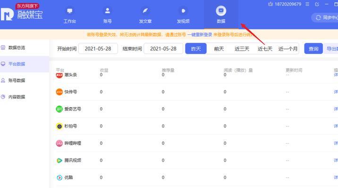Select the 昨天 date range
The height and width of the screenshot is (188, 338).
pyautogui.click(x=196, y=49)
